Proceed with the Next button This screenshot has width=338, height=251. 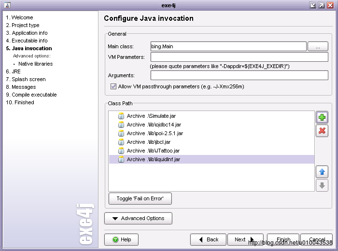[245, 239]
